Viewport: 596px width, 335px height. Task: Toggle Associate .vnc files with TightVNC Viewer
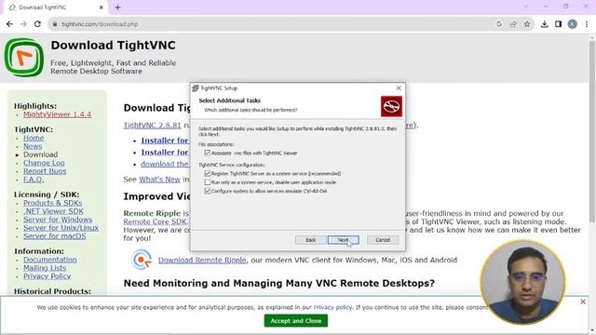pyautogui.click(x=207, y=153)
